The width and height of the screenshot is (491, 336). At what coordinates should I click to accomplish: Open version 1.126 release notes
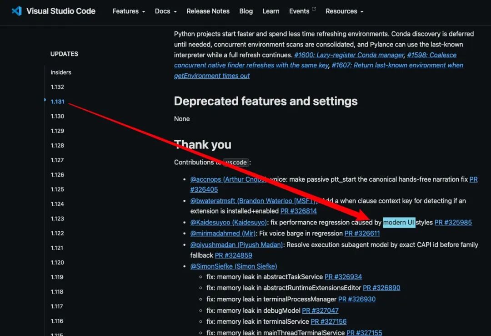click(x=57, y=175)
